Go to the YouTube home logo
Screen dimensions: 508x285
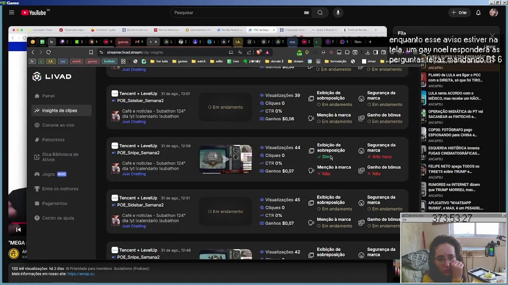click(34, 13)
